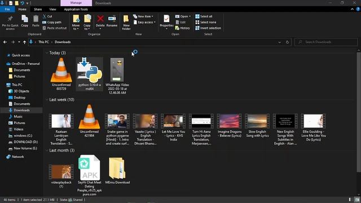Open Properties for selected file
Screen dimensions: 361x203
coord(166,23)
